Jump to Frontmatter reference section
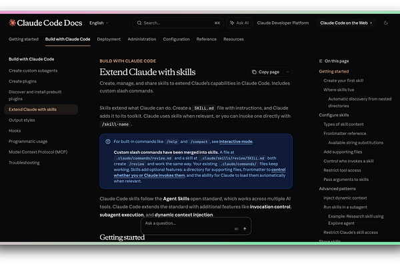Screen dimensions: 400x266 tap(345, 134)
